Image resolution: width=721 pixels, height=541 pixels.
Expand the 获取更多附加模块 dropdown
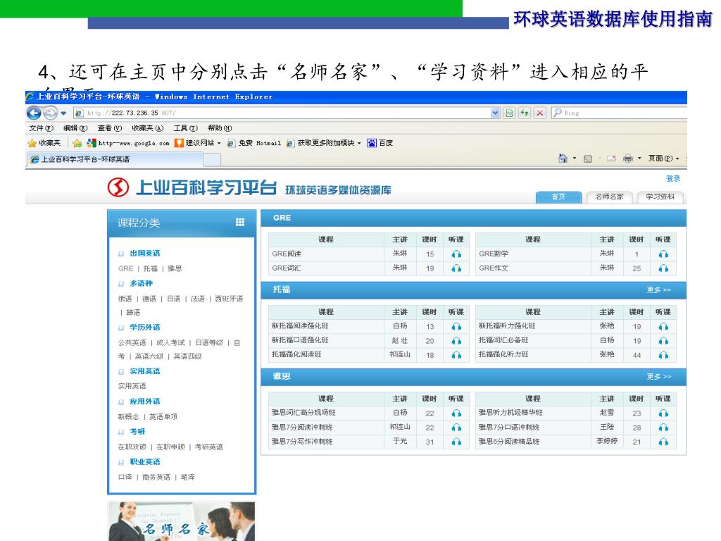pyautogui.click(x=359, y=143)
